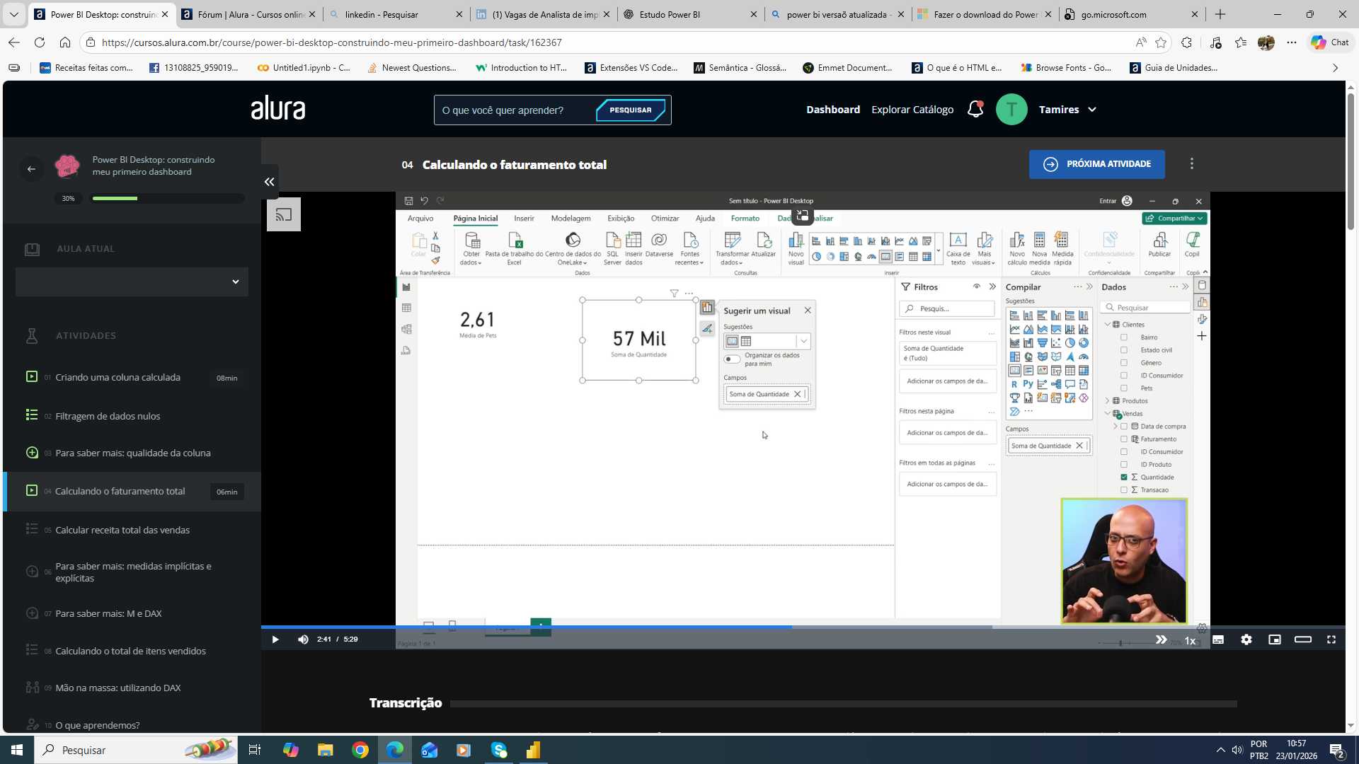Click the Próxima Atividade button
Viewport: 1359px width, 764px height.
1096,164
